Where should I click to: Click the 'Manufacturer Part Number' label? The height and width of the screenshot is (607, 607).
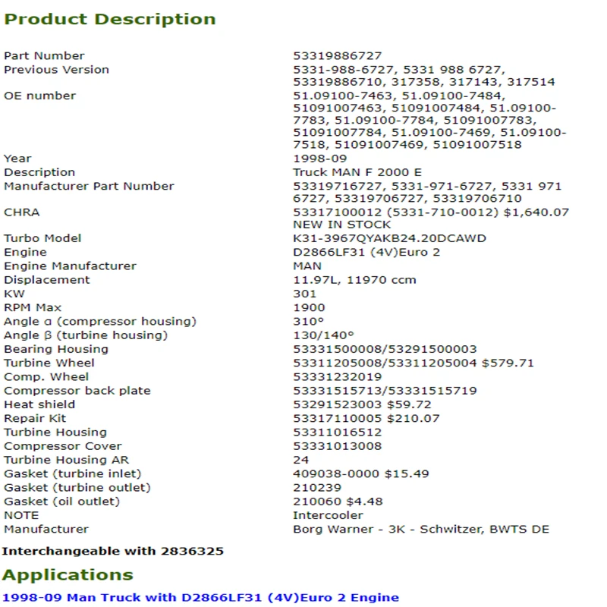point(89,186)
